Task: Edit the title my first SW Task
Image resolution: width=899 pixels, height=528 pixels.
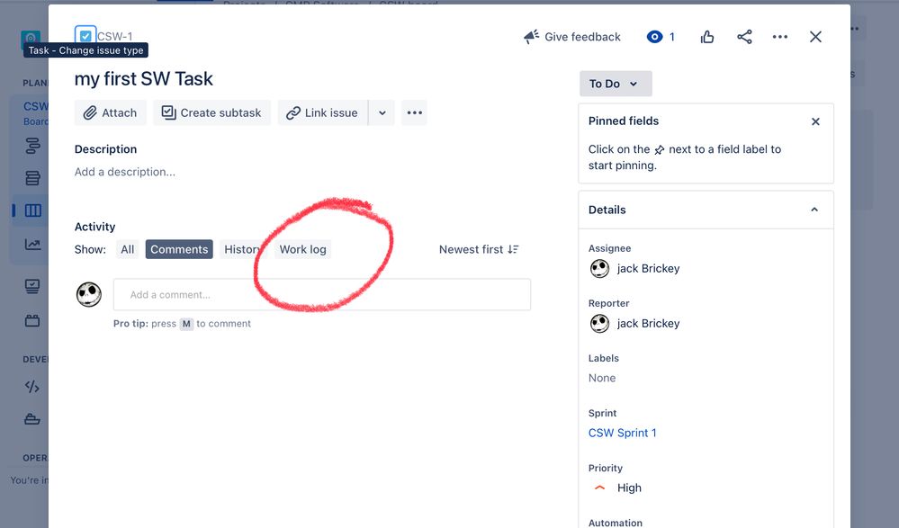Action: click(143, 78)
